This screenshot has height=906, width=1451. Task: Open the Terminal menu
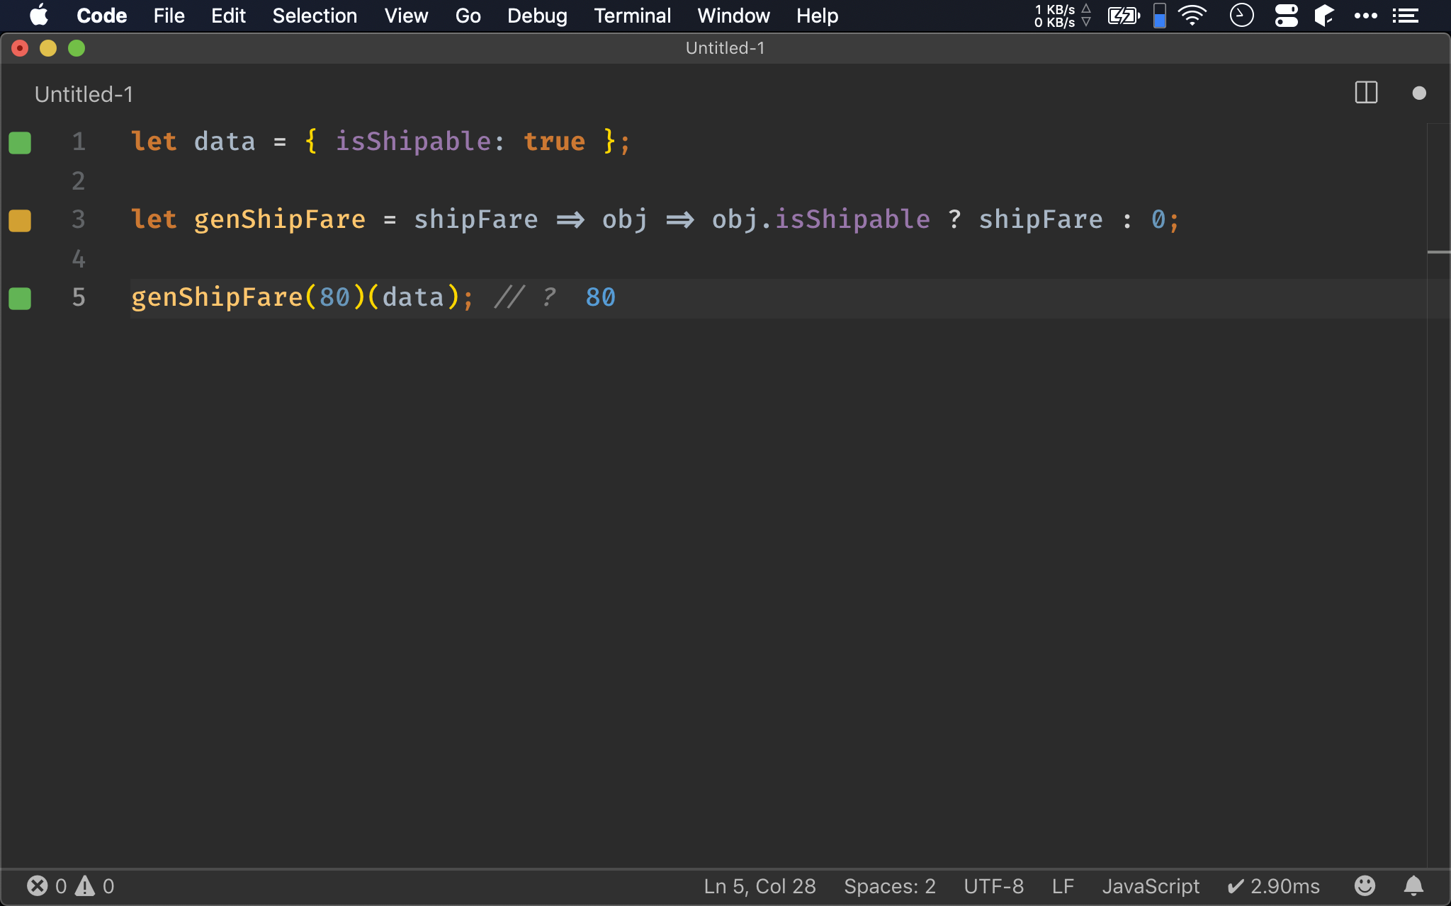coord(632,16)
